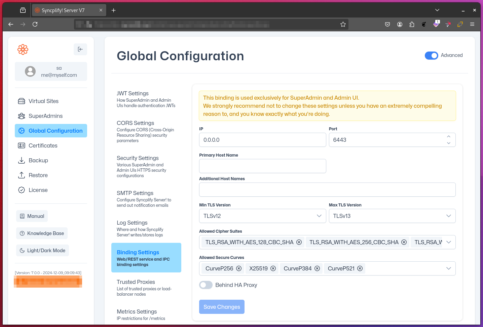Open the Max TLS Version dropdown
483x327 pixels.
(392, 216)
